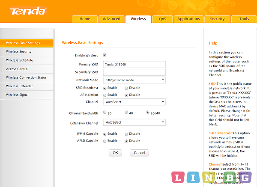
Task: Open the Home tab
Action: 85,19
